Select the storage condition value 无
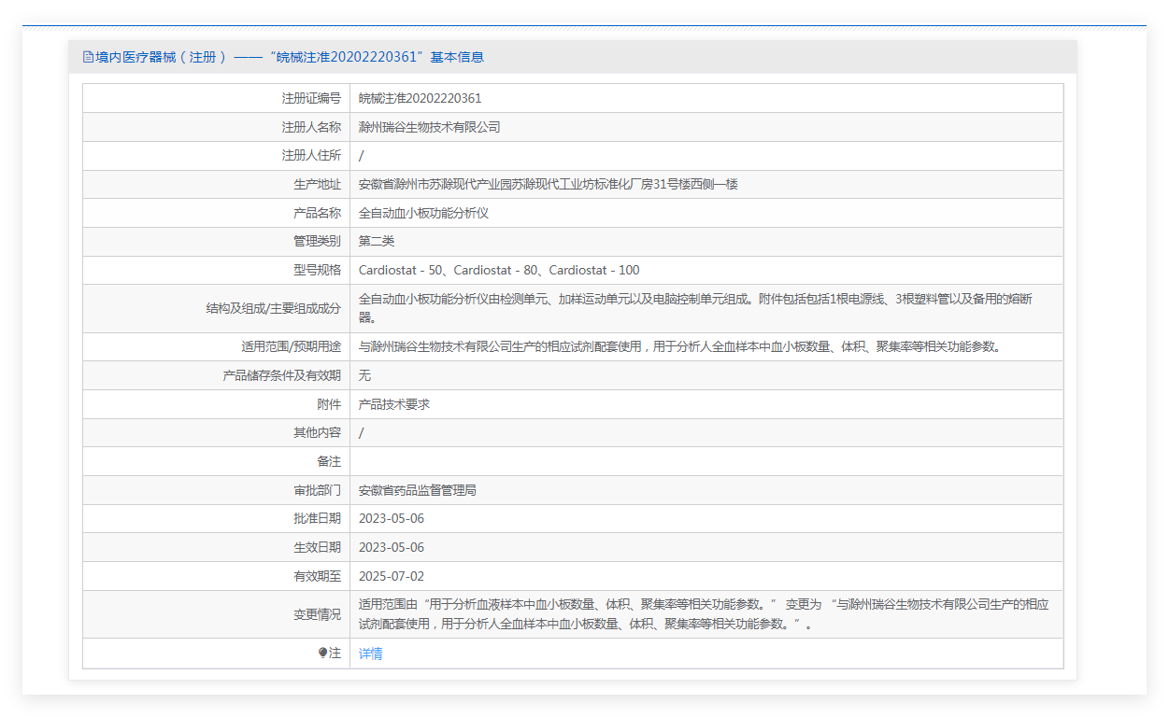The image size is (1169, 717). [364, 375]
